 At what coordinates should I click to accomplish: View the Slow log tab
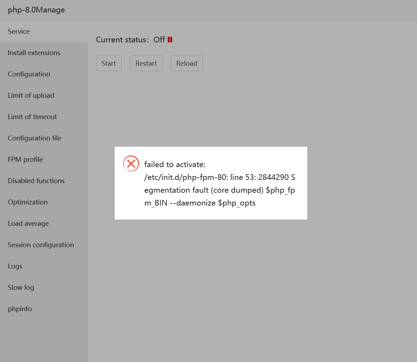coord(21,287)
